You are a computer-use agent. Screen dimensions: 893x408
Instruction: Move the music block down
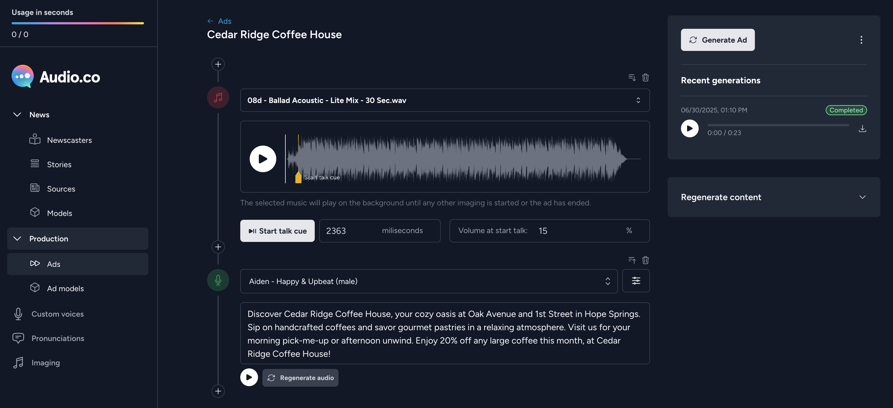tap(632, 77)
